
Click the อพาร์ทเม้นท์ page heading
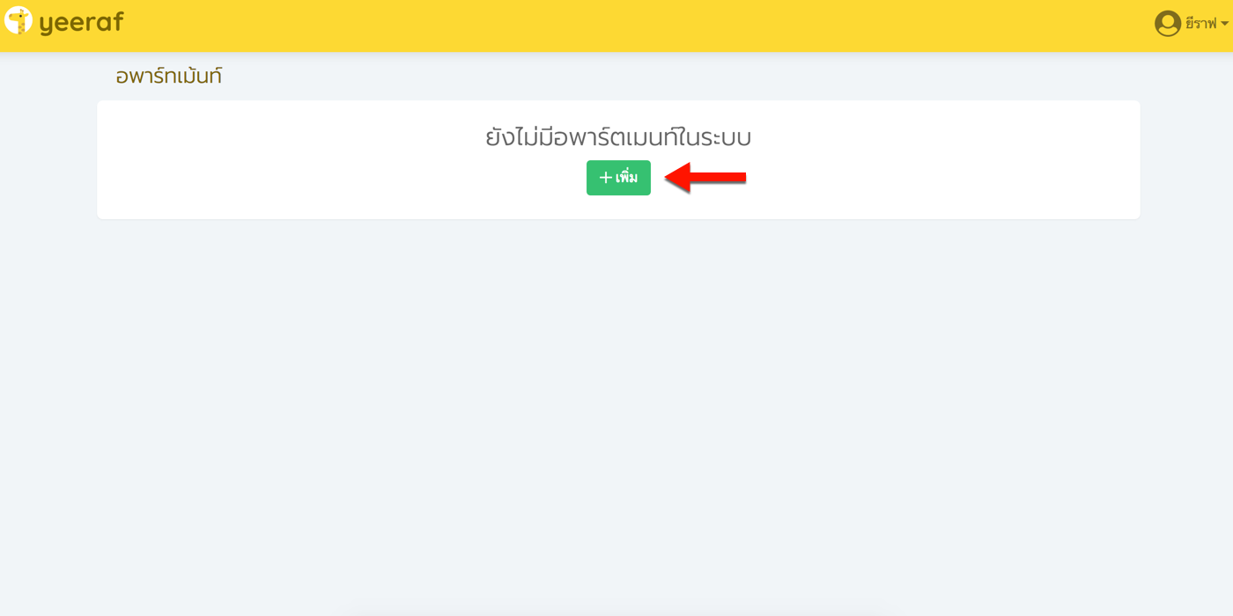[x=169, y=76]
